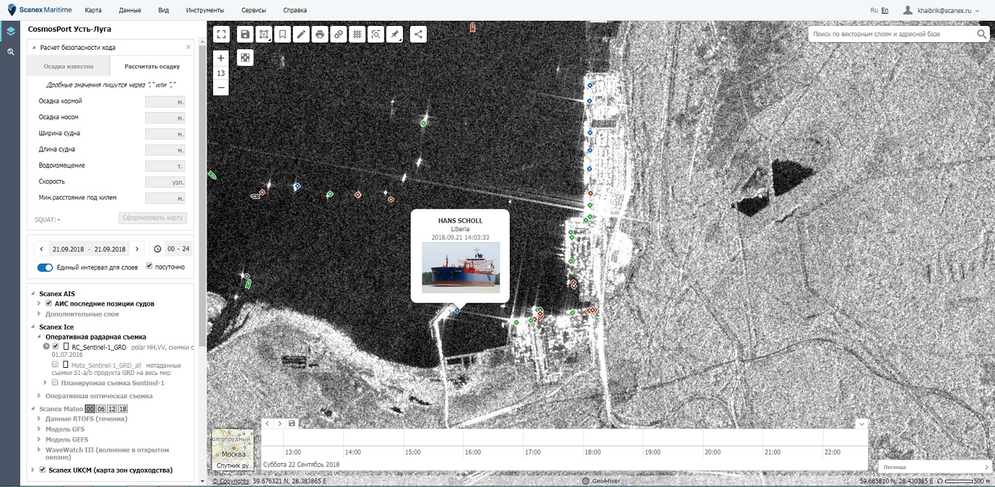Viewport: 995px width, 487px height.
Task: Click 'Сформировать карту' button
Action: coord(153,218)
